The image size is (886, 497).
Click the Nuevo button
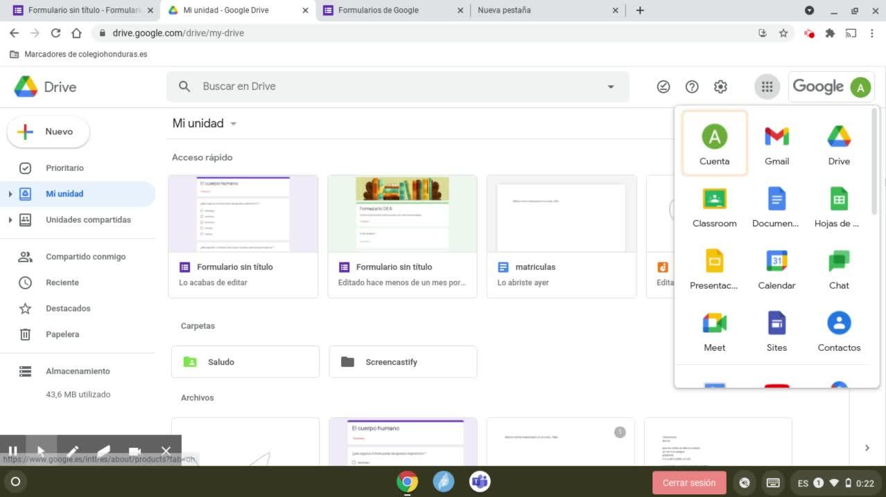[x=48, y=132]
